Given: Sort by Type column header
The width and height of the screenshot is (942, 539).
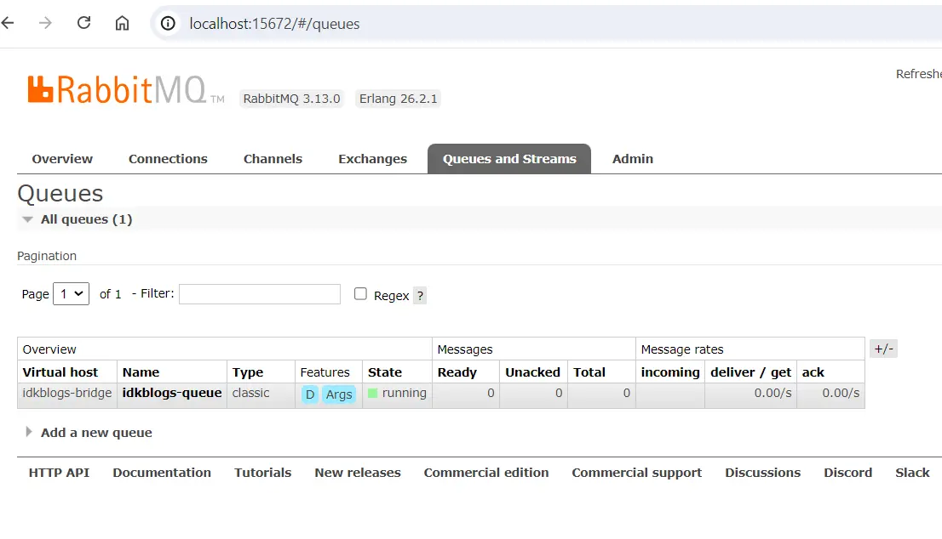Looking at the screenshot, I should [248, 372].
